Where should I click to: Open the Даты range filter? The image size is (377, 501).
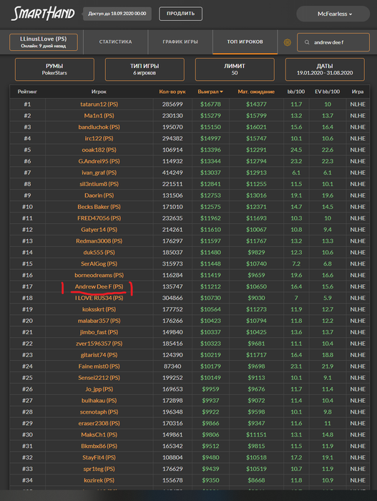[325, 69]
